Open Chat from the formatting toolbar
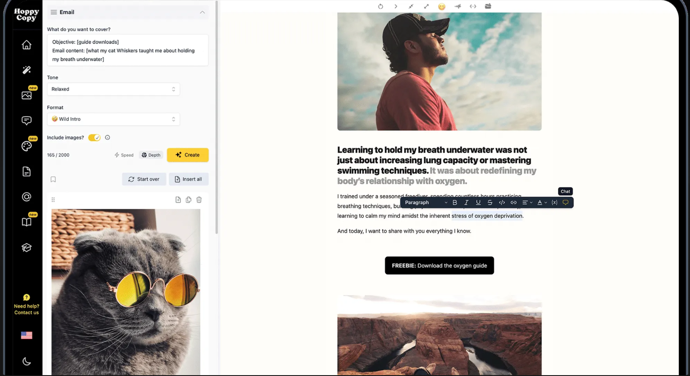This screenshot has width=690, height=376. click(x=565, y=202)
